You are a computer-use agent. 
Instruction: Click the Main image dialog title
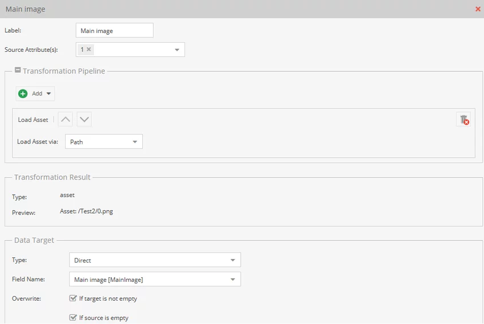point(25,9)
